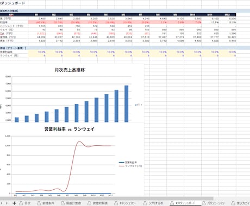The width and height of the screenshot is (250, 206).
Task: Click the アラート基準 section header
Action: click(13, 48)
